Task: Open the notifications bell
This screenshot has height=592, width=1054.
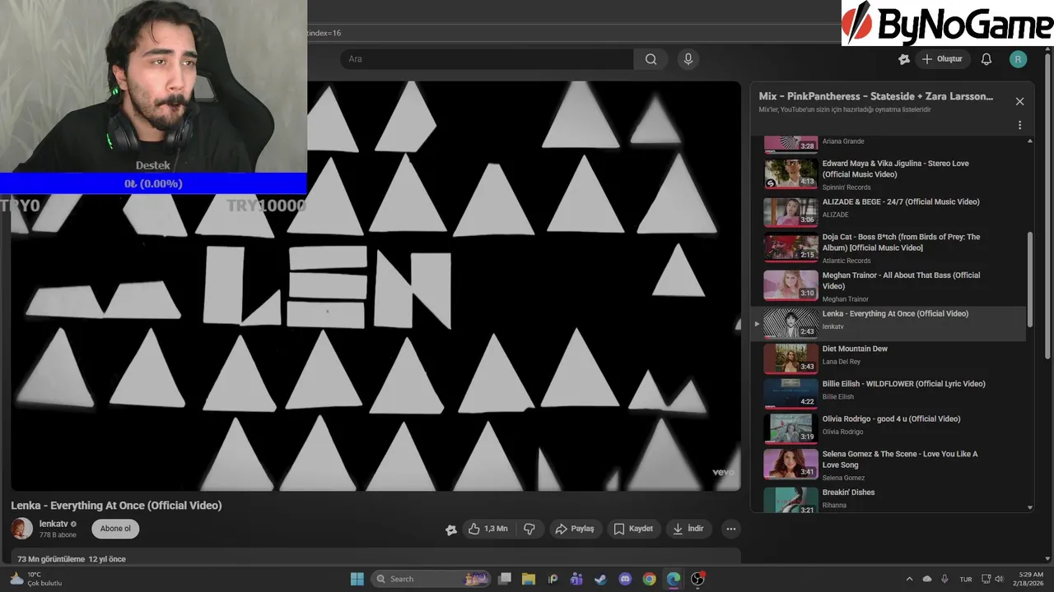Action: [986, 59]
